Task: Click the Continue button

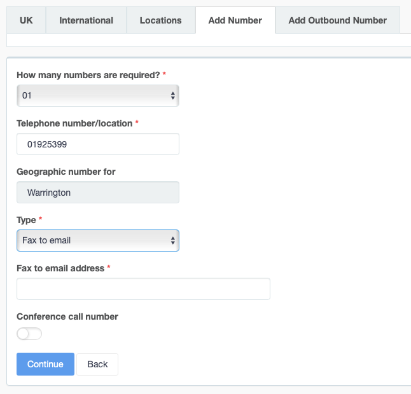Action: pyautogui.click(x=45, y=364)
